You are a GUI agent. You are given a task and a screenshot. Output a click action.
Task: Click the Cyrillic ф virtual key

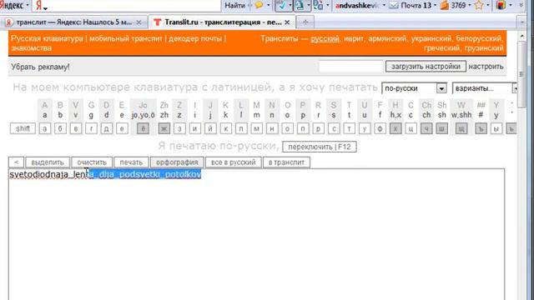tap(380, 128)
